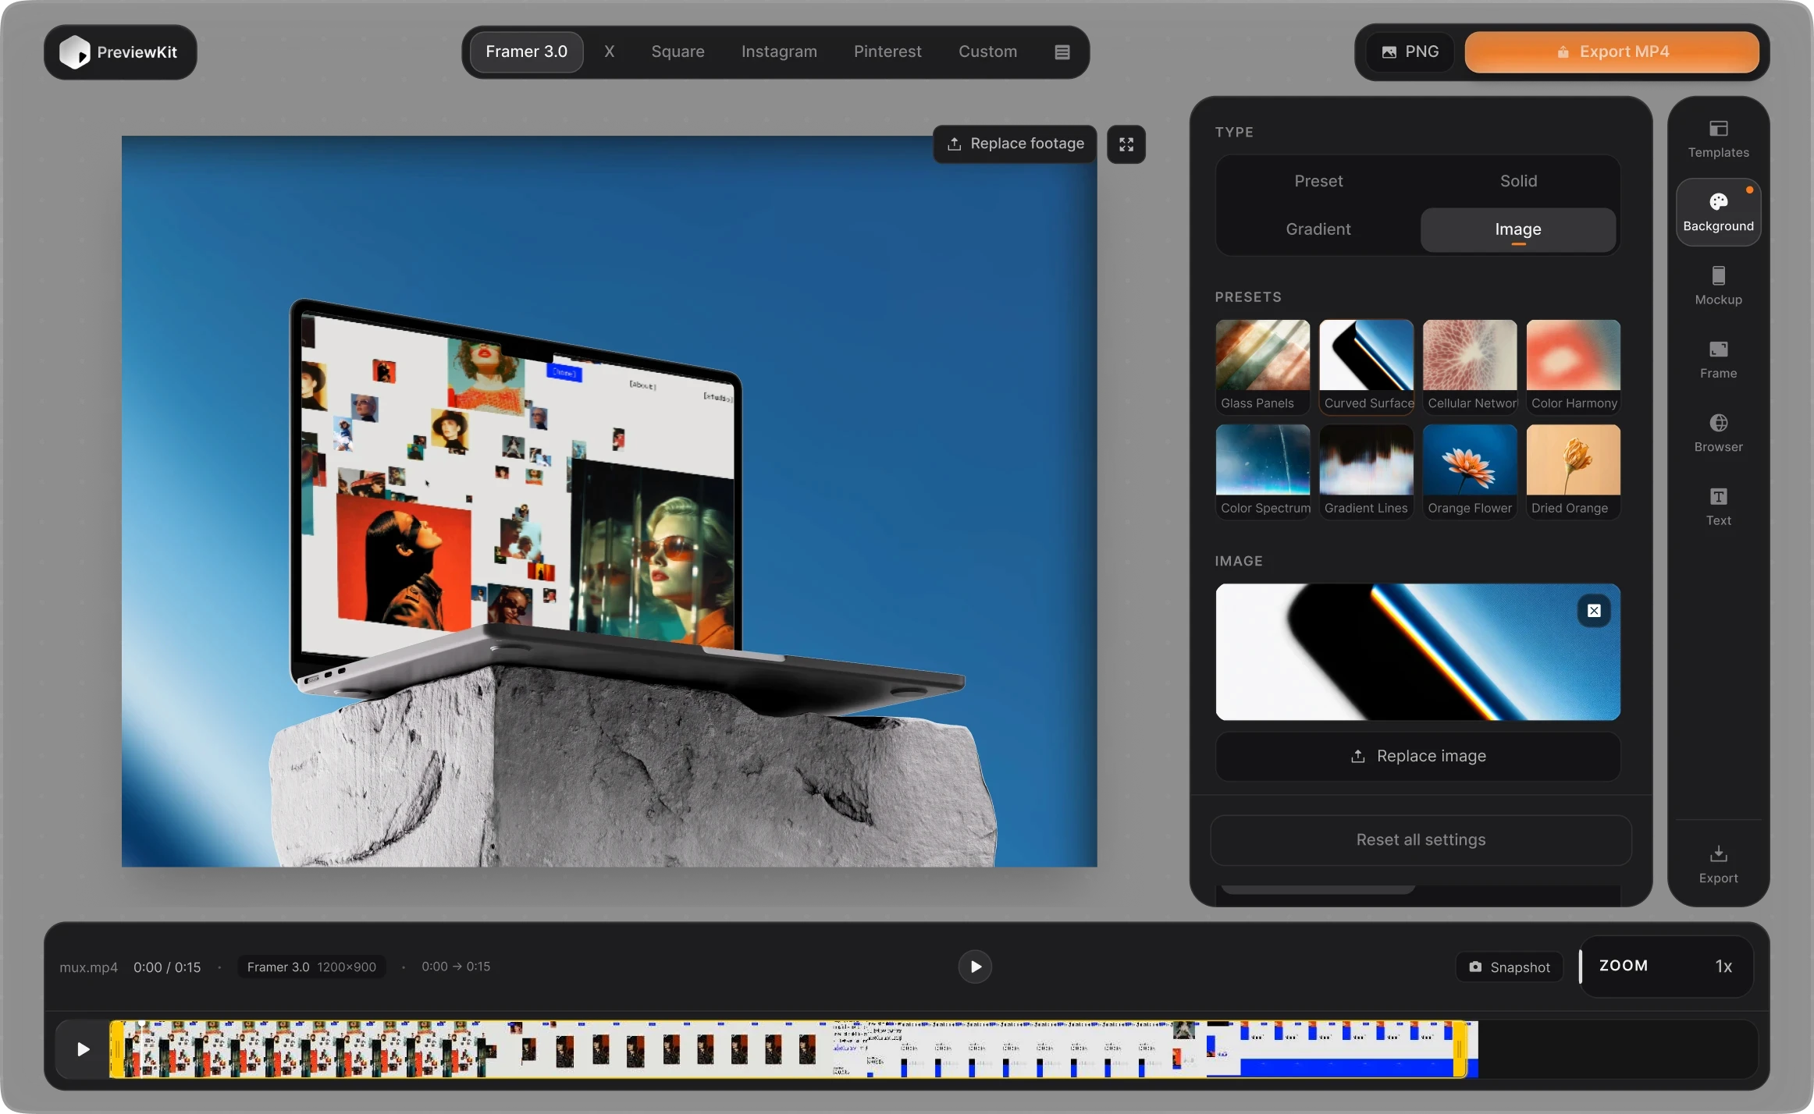Image resolution: width=1814 pixels, height=1114 pixels.
Task: Export as PNG
Action: click(1410, 52)
